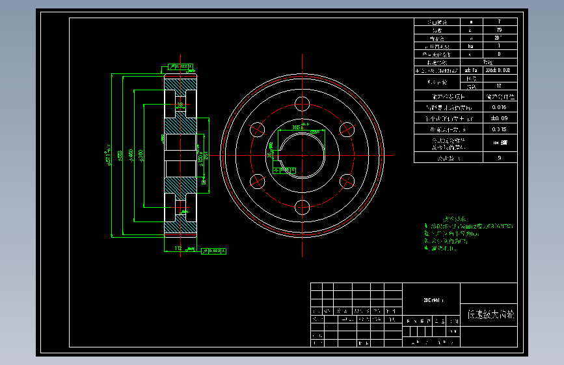This screenshot has height=365, width=564.
Task: Select the value 17 in the parameter table
Action: coord(499,86)
